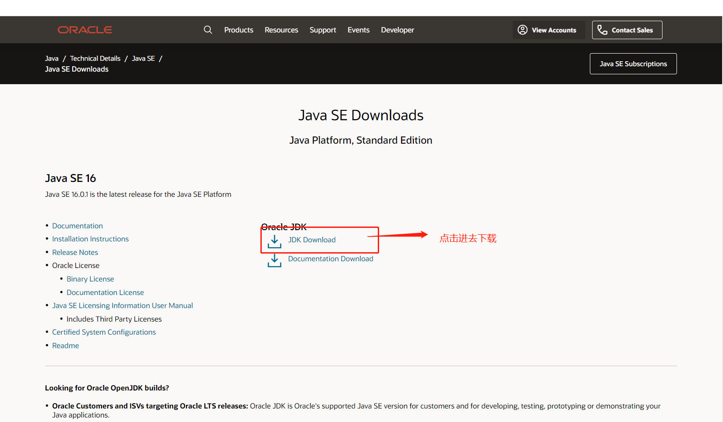This screenshot has width=723, height=422.
Task: Open the Documentation Download link
Action: point(331,259)
